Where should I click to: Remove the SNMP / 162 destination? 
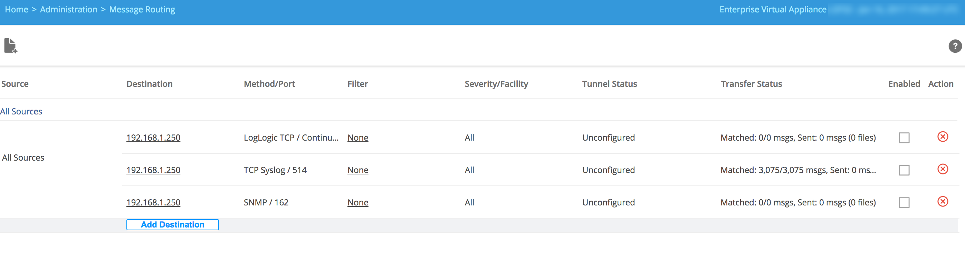[943, 202]
